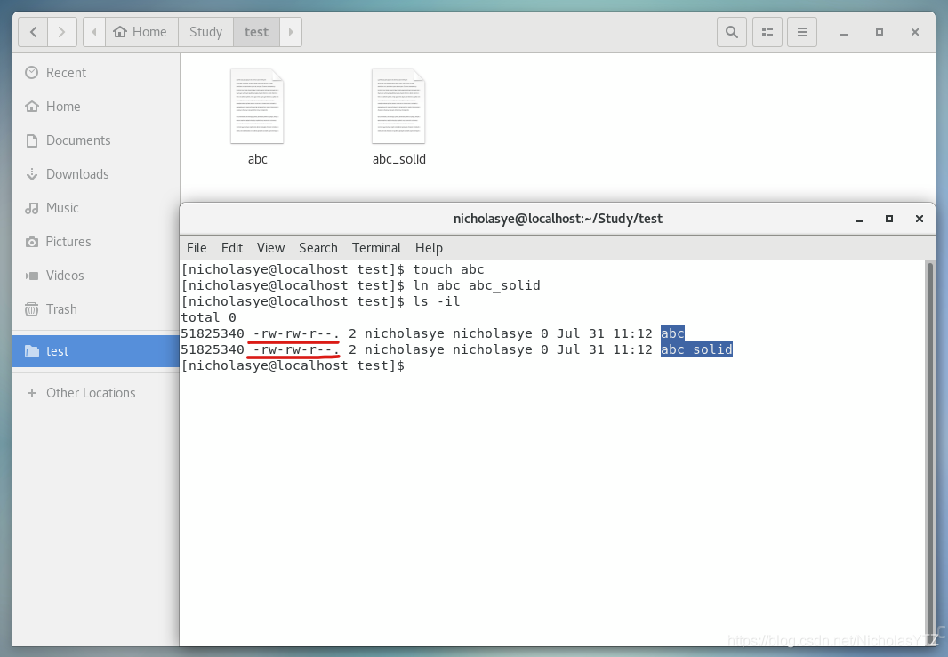
Task: Close the terminal window
Action: pyautogui.click(x=919, y=219)
